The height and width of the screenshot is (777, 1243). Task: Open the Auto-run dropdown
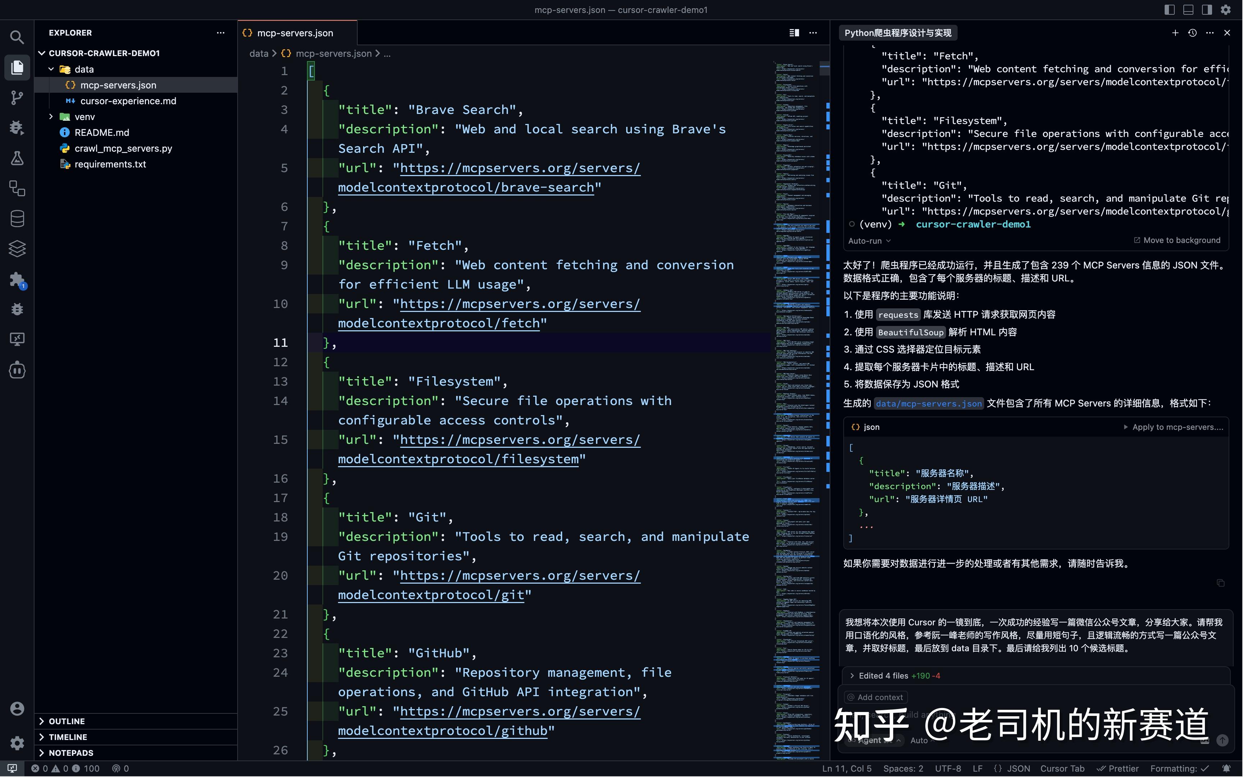coord(869,240)
